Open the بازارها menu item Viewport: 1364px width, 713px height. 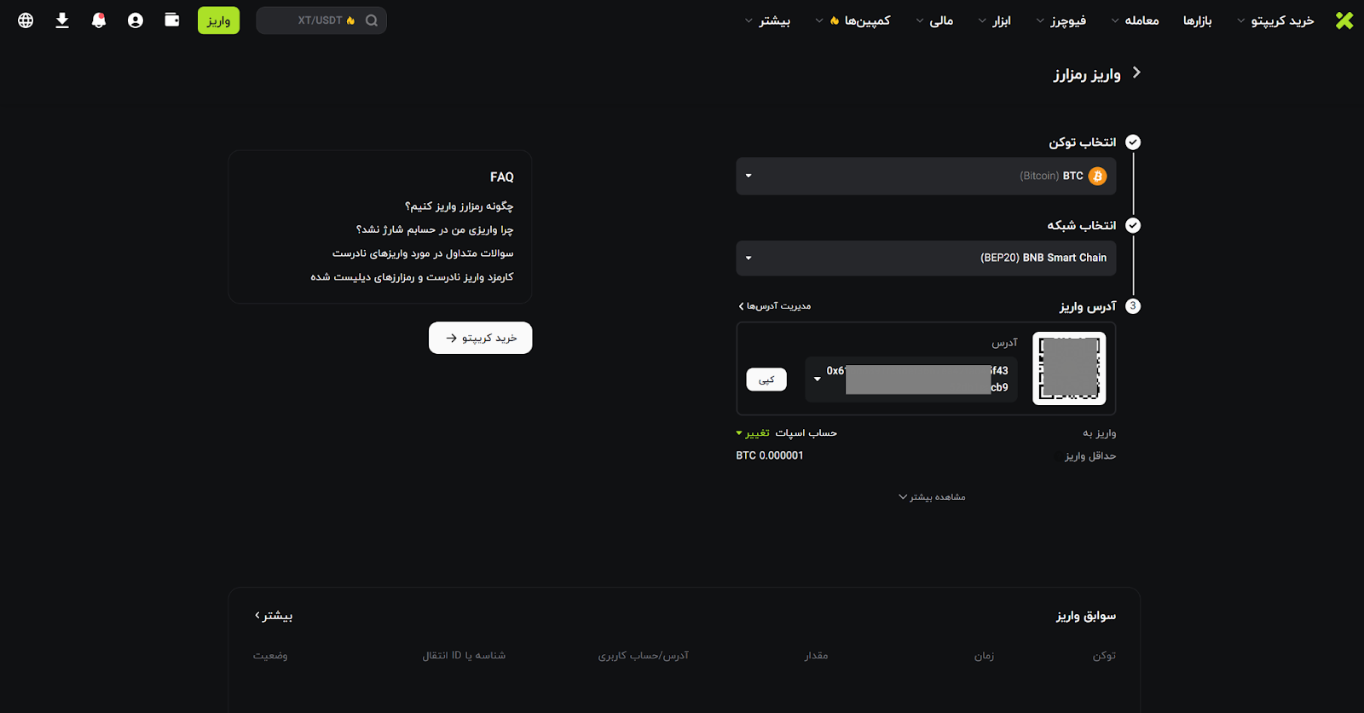1197,20
